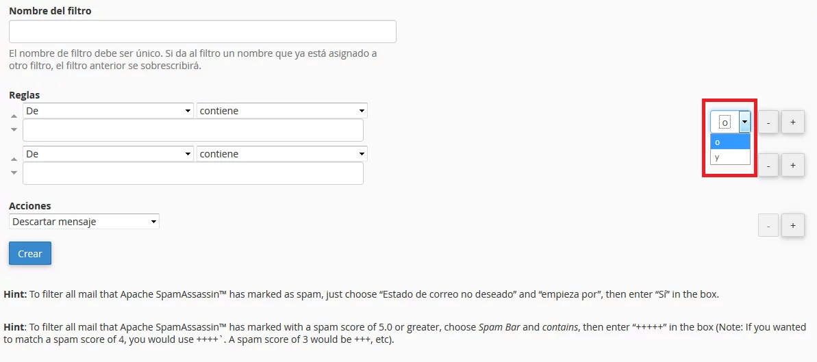Click the second rule's move-down arrow
Viewport: 817px width, 362px height.
[14, 172]
